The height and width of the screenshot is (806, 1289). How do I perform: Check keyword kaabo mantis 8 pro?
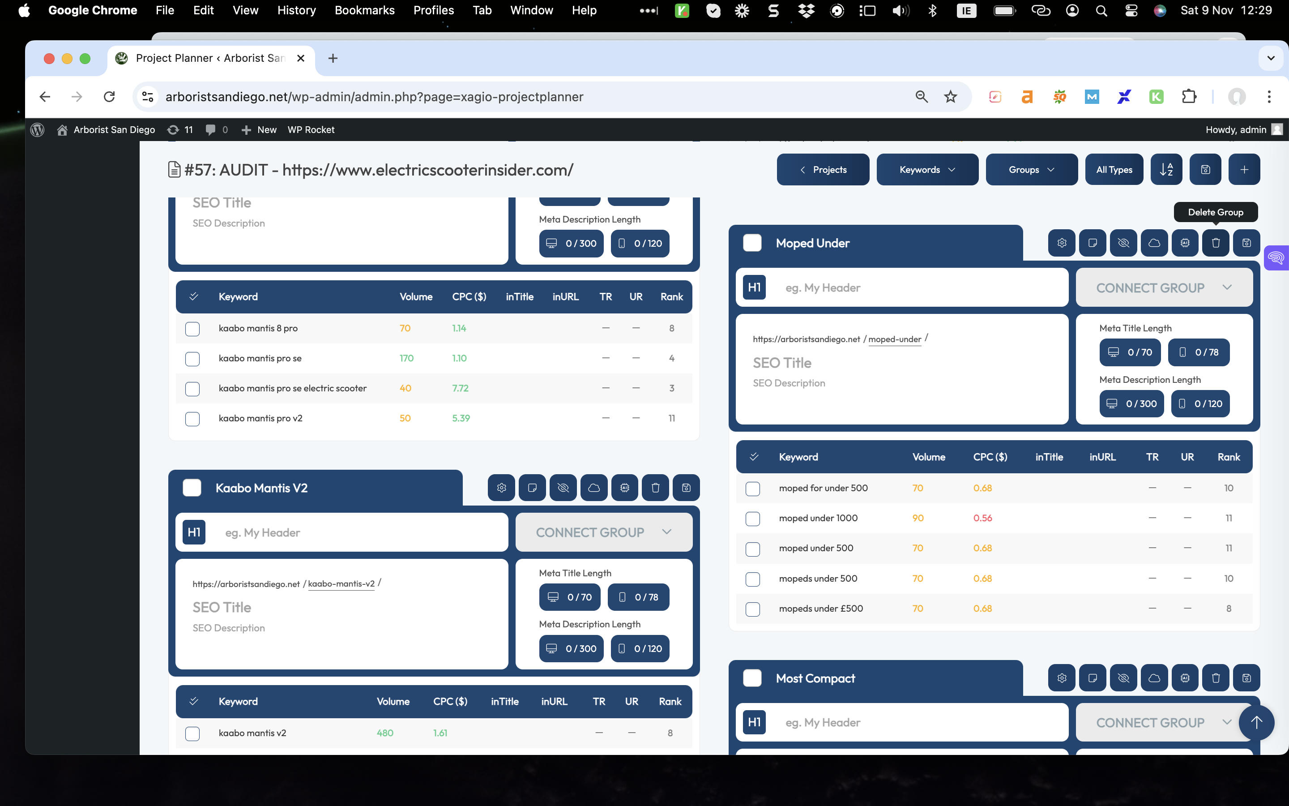click(x=192, y=328)
